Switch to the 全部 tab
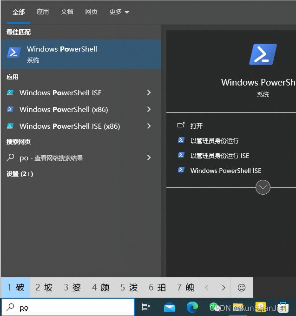 tap(19, 12)
